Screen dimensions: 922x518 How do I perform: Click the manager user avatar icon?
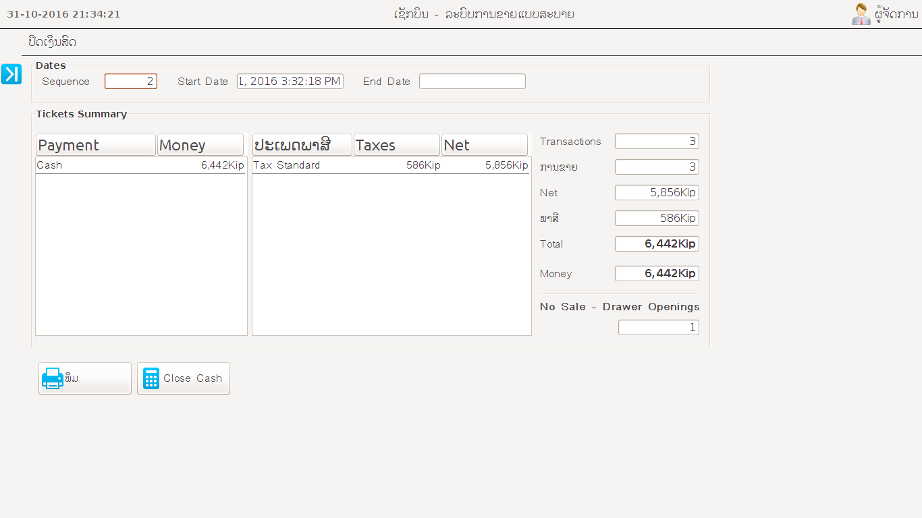click(x=861, y=14)
